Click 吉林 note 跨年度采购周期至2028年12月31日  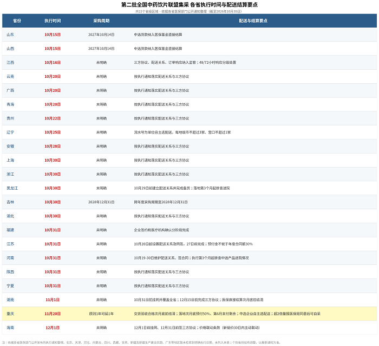pyautogui.click(x=161, y=202)
